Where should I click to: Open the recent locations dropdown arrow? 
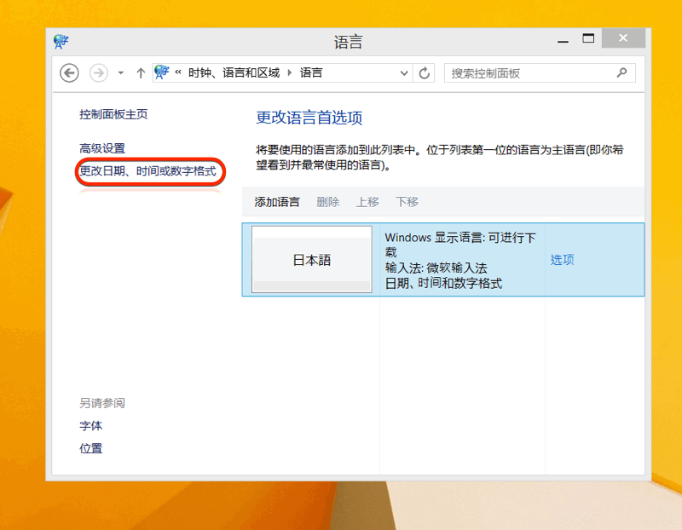(121, 73)
